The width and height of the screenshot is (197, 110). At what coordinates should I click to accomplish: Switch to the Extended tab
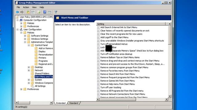[61, 103]
